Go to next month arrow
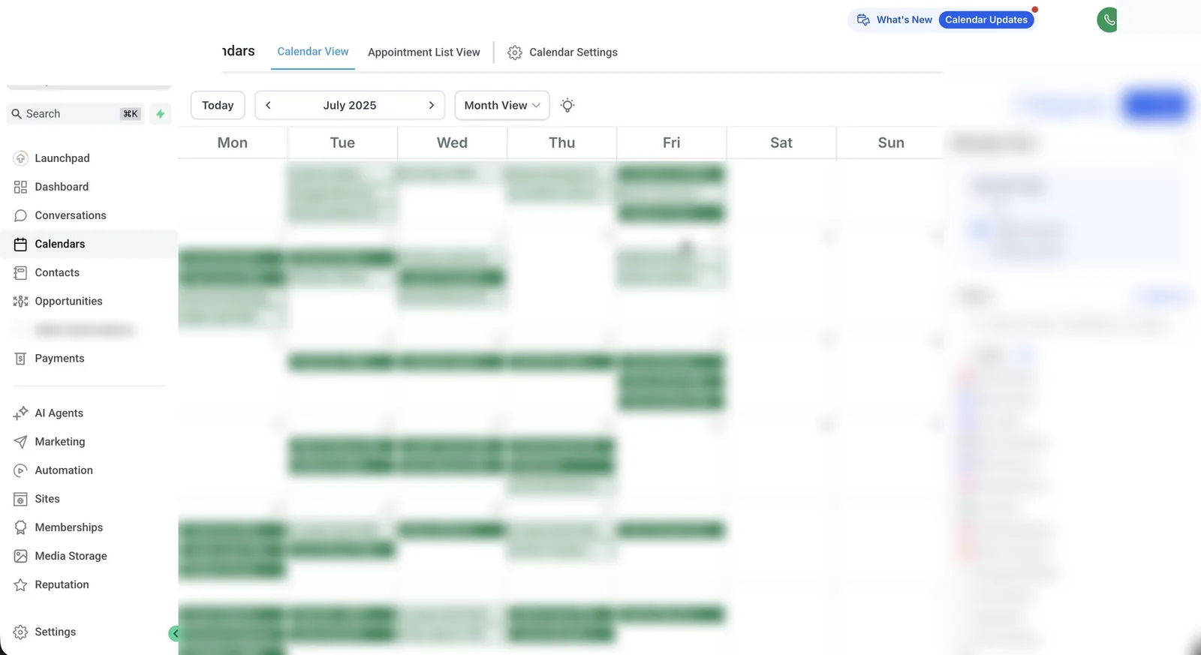 432,105
